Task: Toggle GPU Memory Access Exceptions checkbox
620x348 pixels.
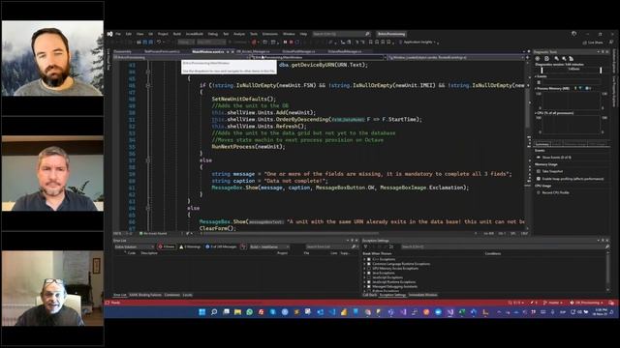Action: 369,269
